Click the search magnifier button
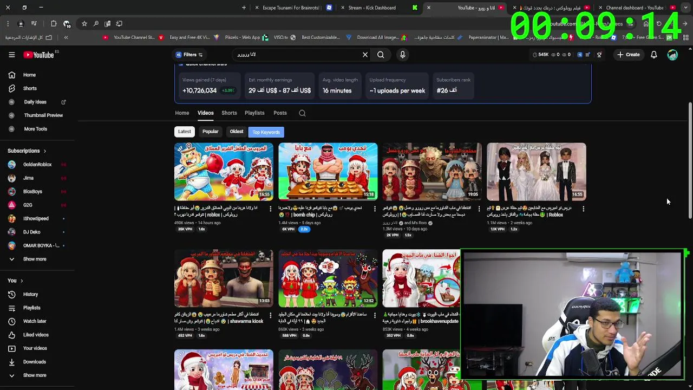Viewport: 693px width, 390px height. pyautogui.click(x=381, y=55)
